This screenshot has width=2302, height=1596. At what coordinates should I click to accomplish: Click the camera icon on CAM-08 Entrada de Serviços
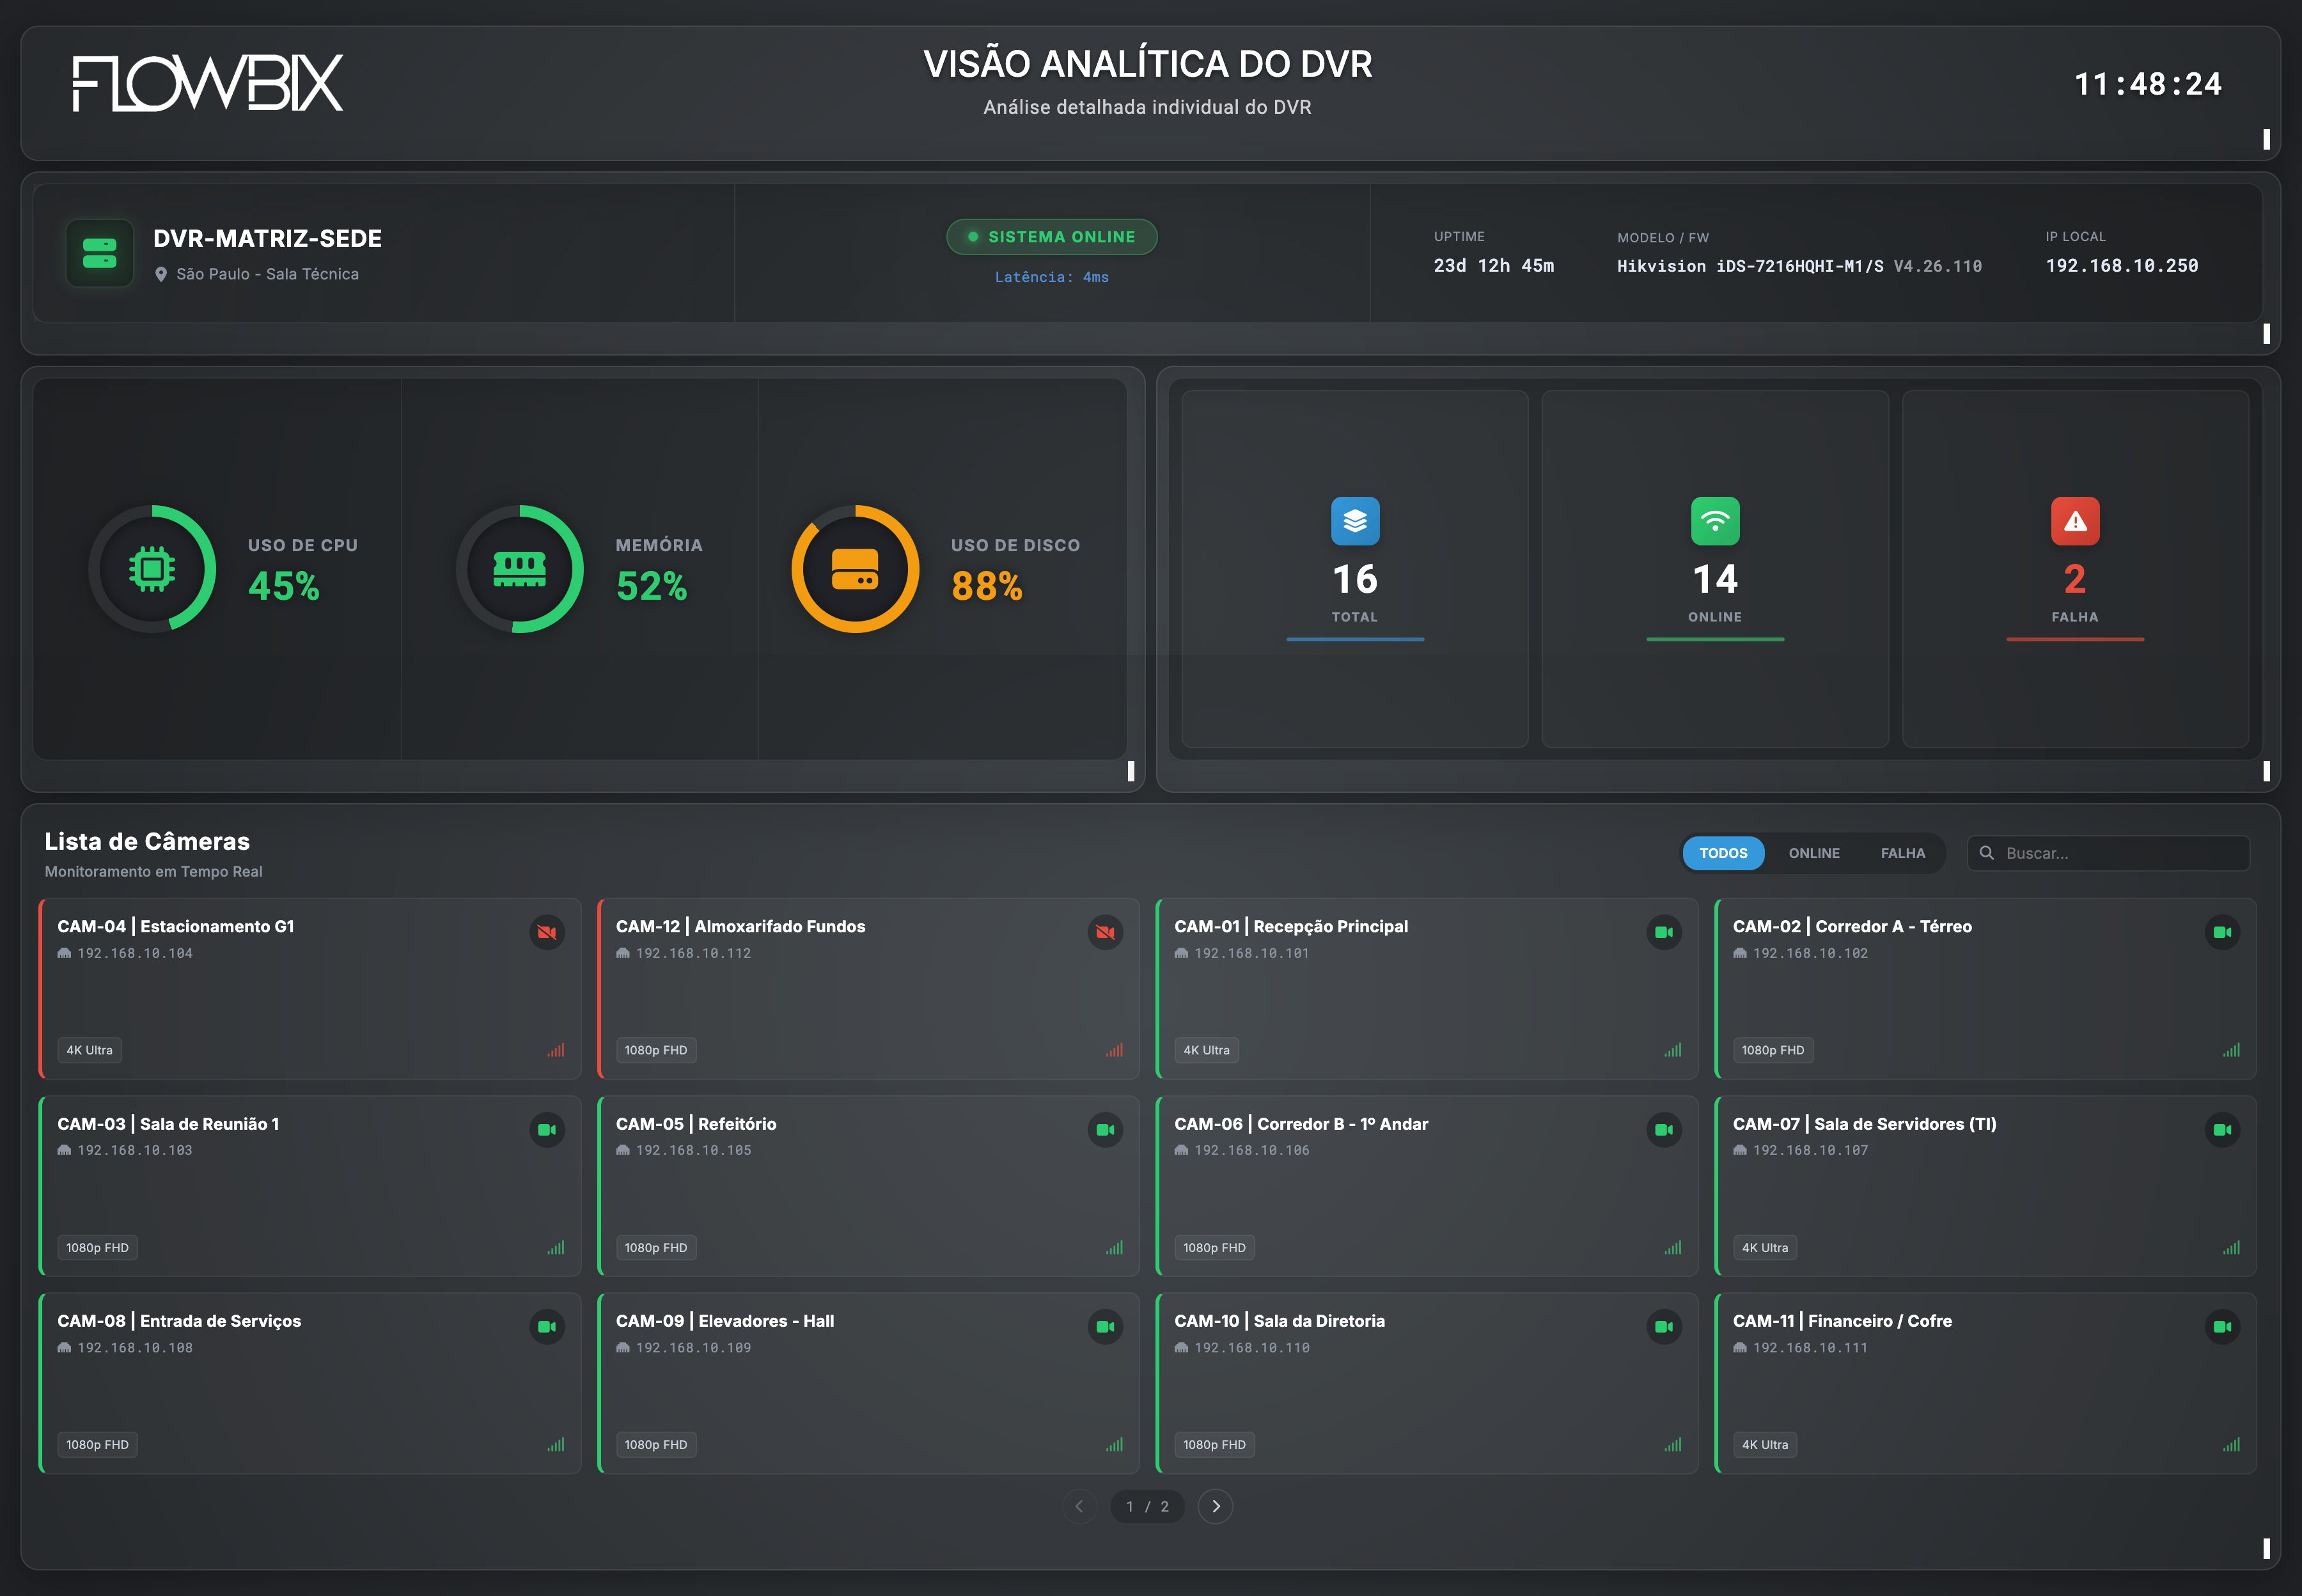pos(547,1327)
